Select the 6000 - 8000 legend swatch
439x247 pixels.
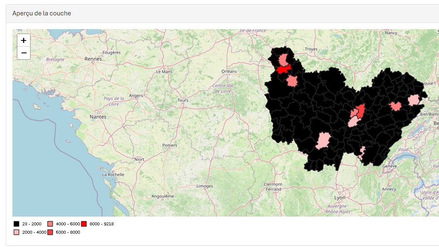pyautogui.click(x=50, y=232)
